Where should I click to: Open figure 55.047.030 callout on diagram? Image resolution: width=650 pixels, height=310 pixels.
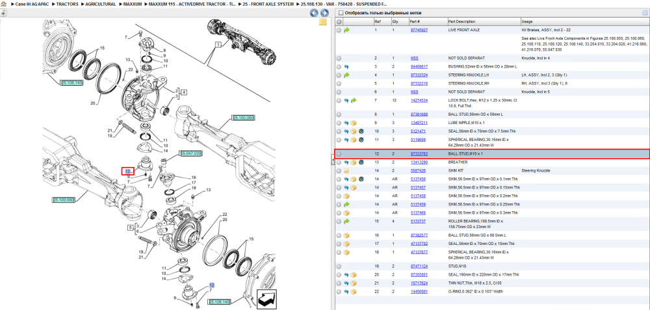(190, 153)
